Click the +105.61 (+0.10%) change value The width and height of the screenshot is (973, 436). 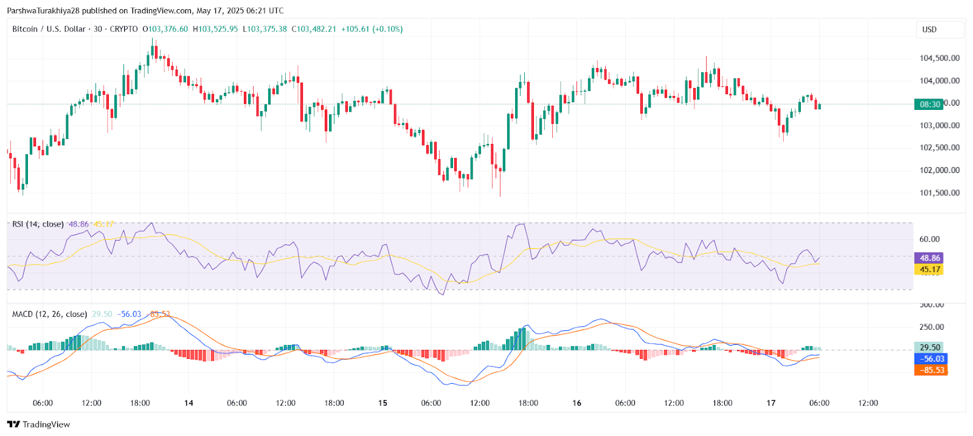tap(372, 29)
